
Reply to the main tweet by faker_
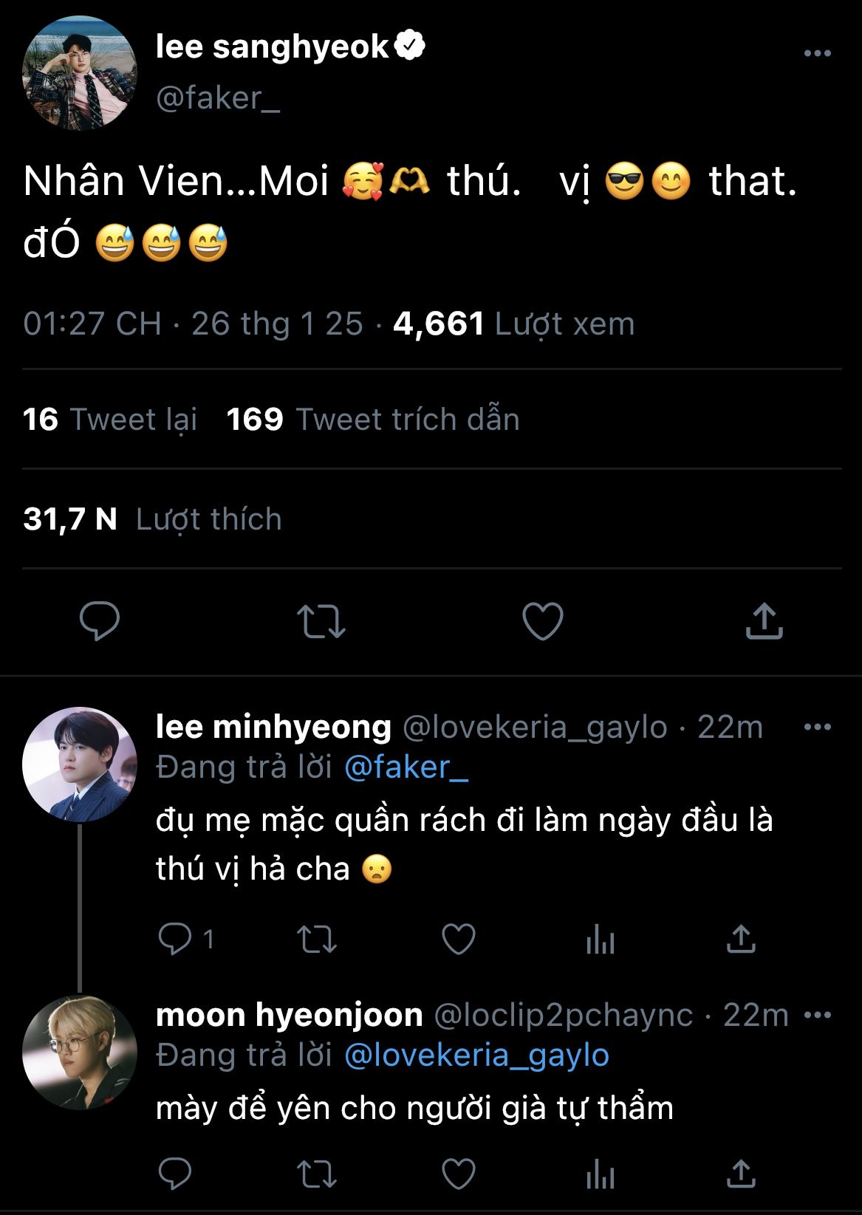(100, 620)
